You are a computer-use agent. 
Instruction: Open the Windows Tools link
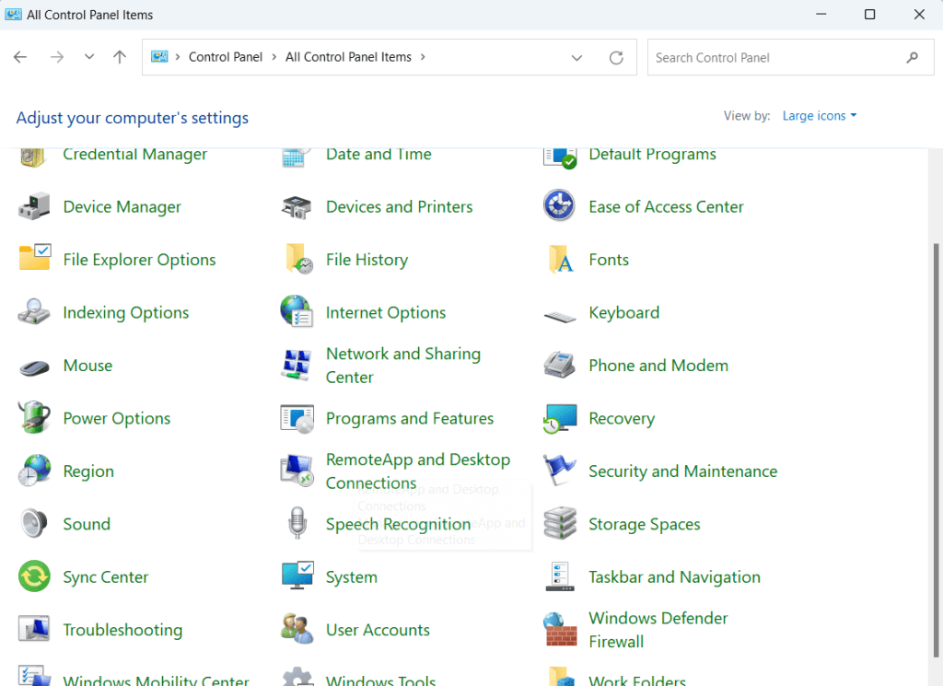click(380, 680)
